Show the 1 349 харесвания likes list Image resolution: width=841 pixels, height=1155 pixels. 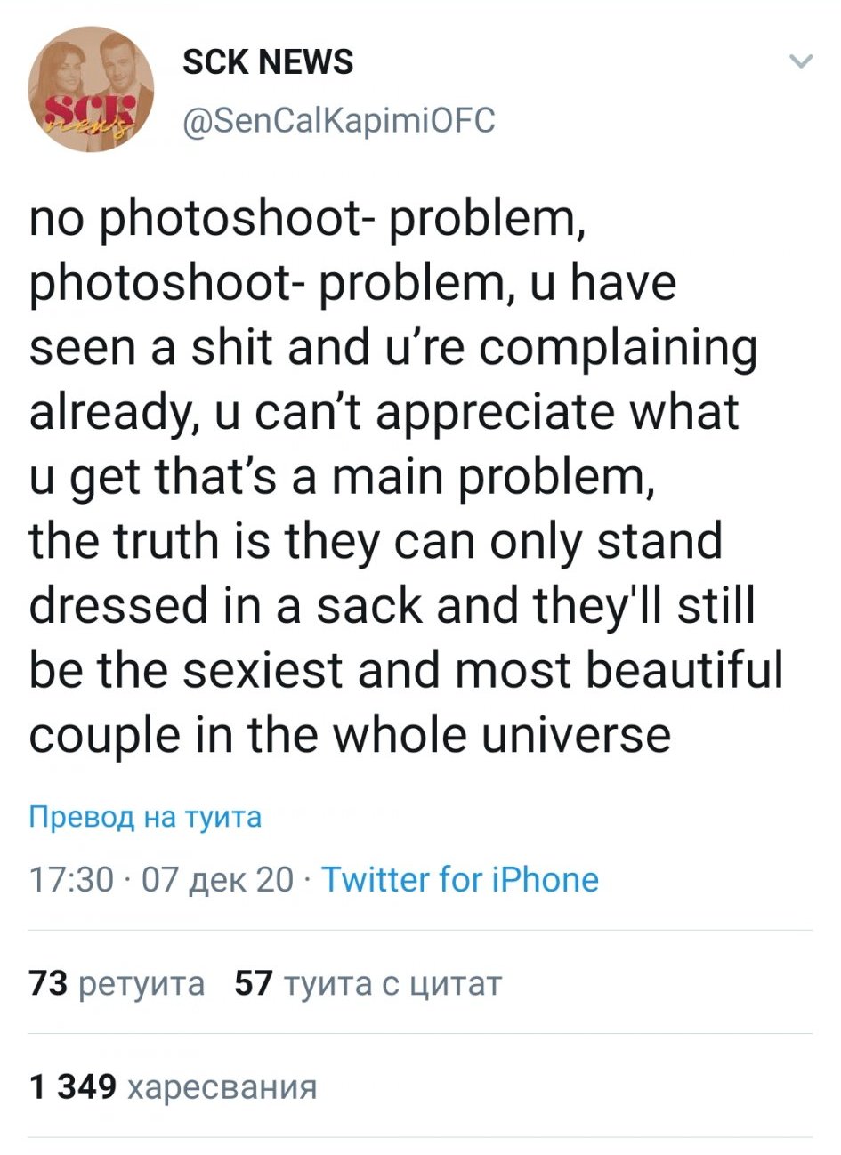[174, 1086]
